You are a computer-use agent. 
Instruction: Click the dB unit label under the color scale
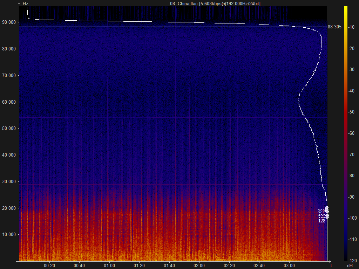(350, 265)
